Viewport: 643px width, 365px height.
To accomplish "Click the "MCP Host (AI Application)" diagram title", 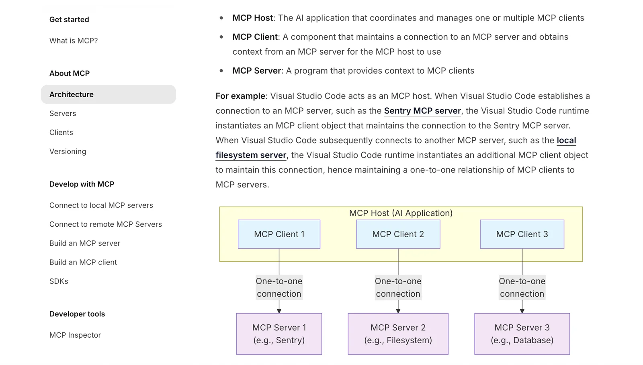I will (401, 213).
